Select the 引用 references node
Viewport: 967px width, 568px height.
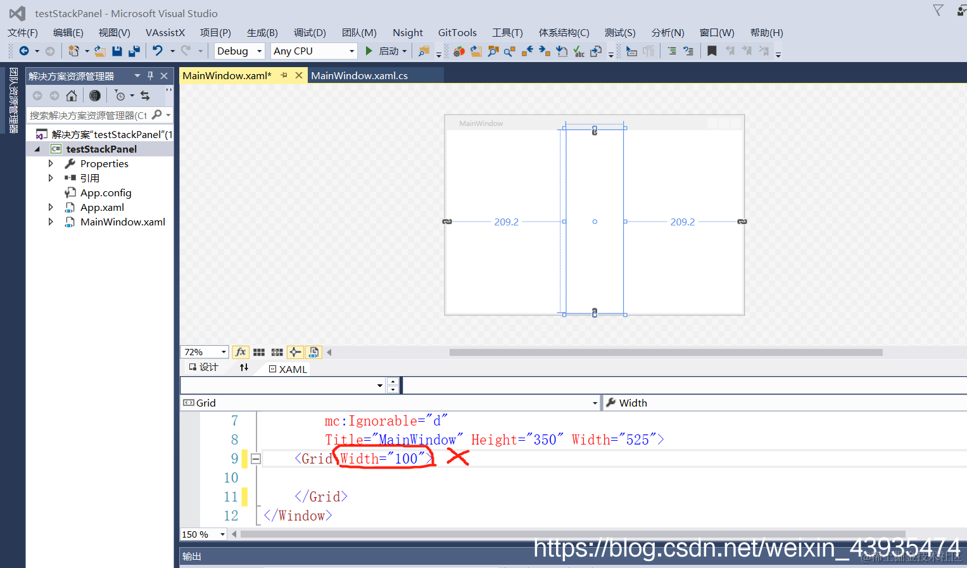click(90, 178)
